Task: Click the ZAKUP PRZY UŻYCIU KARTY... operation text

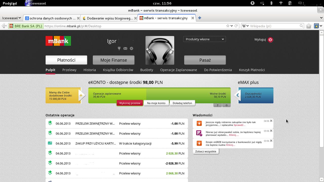Action: point(96,143)
